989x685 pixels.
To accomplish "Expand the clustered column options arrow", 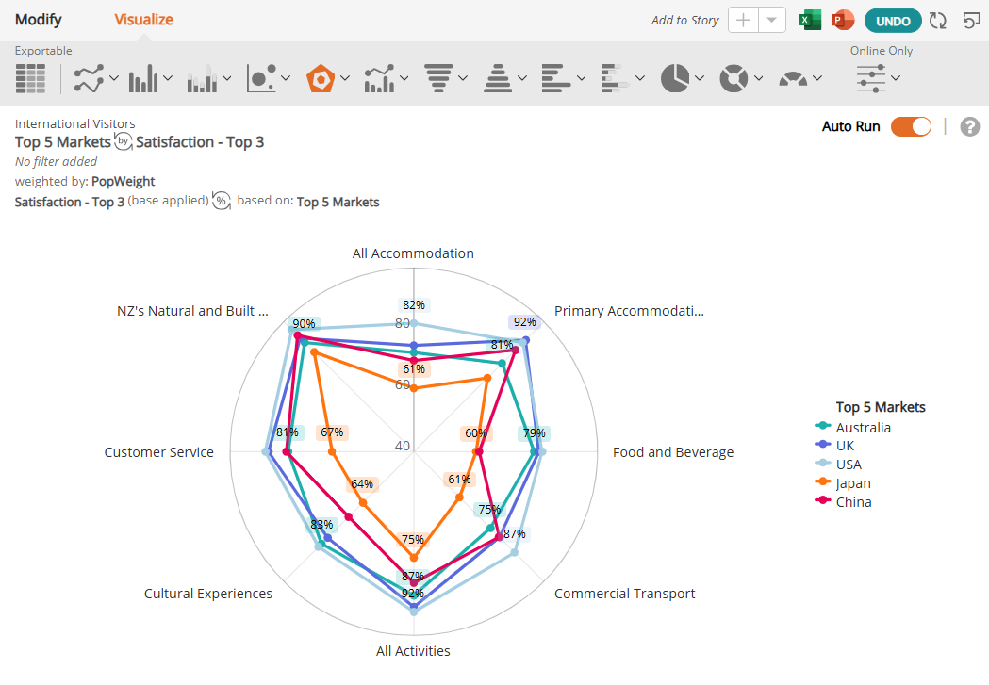I will (x=226, y=78).
